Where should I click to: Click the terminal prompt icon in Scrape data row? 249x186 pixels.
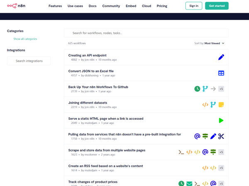coord(181,152)
